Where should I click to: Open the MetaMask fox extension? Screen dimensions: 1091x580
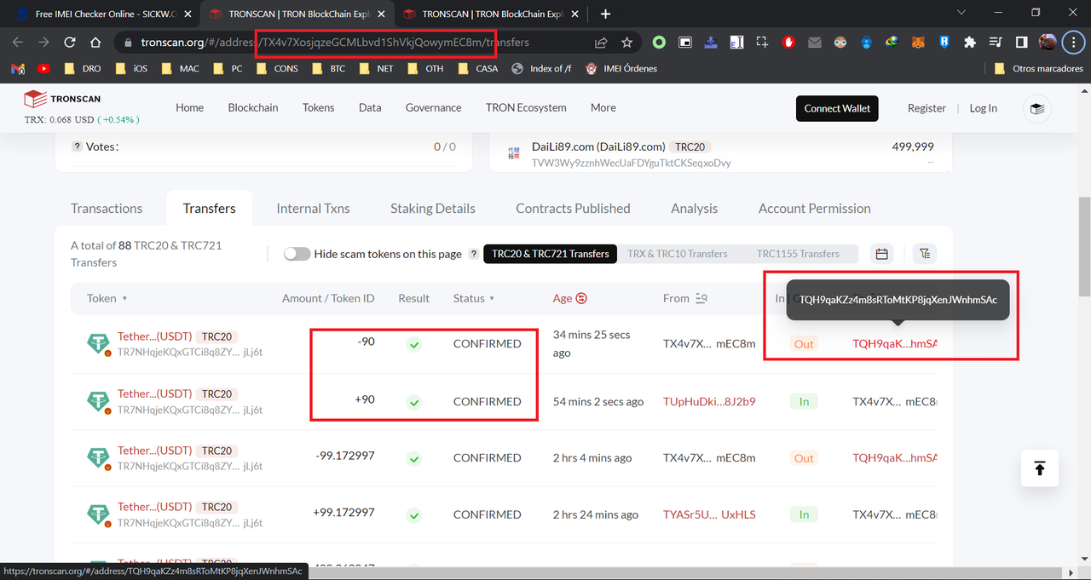pos(918,42)
